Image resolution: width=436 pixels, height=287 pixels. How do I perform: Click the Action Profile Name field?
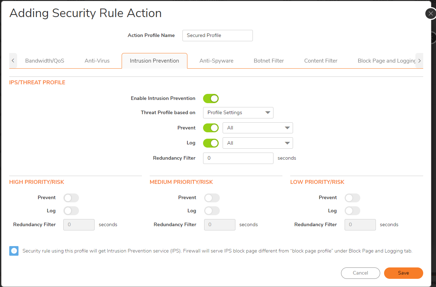tap(217, 36)
